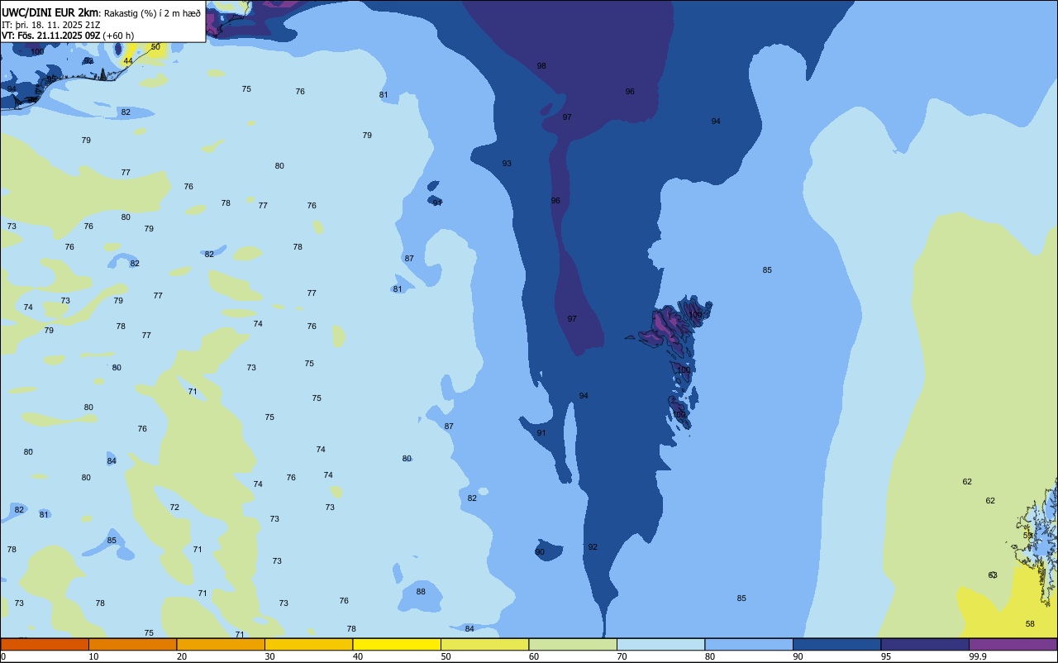Screen dimensions: 1058x663
Task: Click the 'UWC/DINI EUR 2km' title text
Action: 49,12
